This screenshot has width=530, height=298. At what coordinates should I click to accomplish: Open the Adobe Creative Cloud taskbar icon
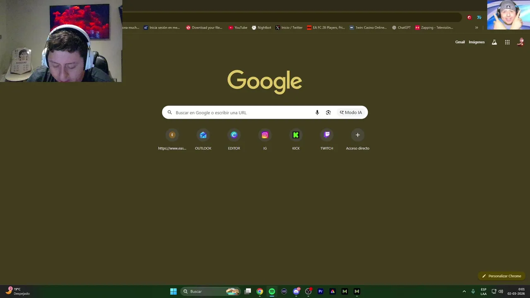332,291
